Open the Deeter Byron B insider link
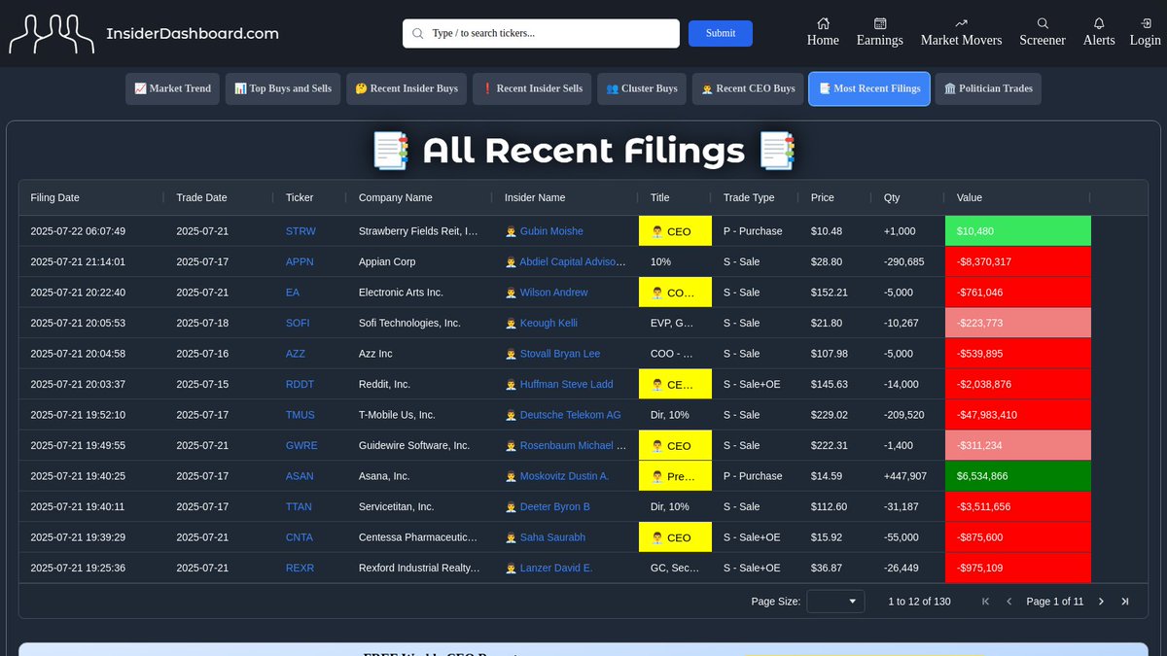The width and height of the screenshot is (1167, 656). click(555, 507)
